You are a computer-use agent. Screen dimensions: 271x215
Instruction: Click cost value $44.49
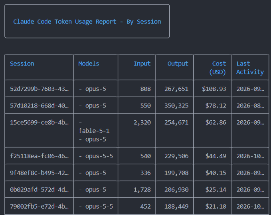(x=216, y=156)
